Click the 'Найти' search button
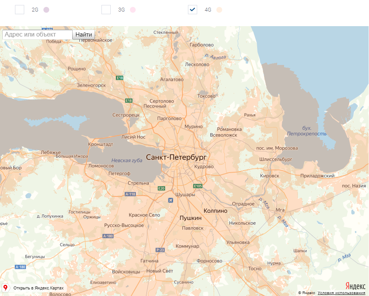Viewport: 369px width, 296px height. [83, 35]
